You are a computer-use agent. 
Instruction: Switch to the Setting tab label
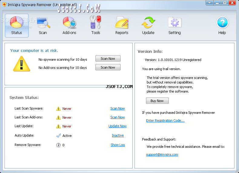pyautogui.click(x=174, y=33)
